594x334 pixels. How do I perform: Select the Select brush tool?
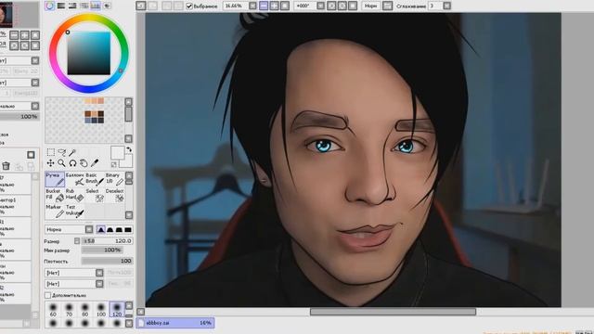pyautogui.click(x=95, y=195)
